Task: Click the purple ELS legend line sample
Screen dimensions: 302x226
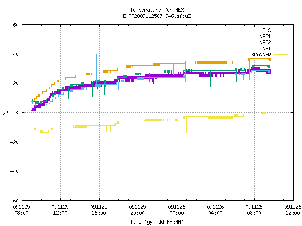Action: pos(281,30)
